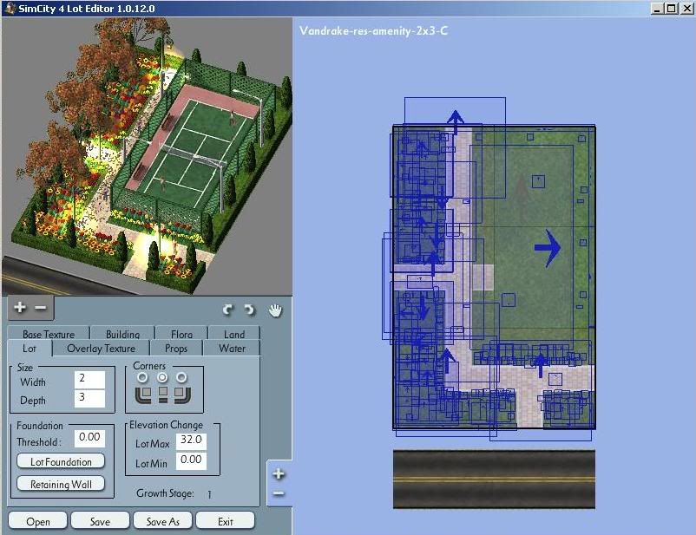Click the Foundation group label

click(x=40, y=426)
